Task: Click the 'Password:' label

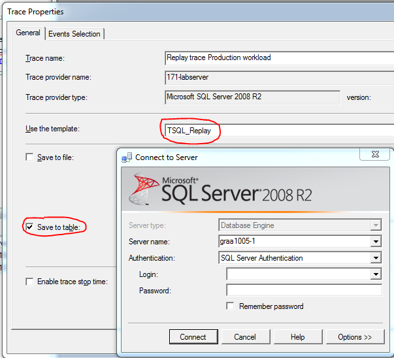Action: 155,291
